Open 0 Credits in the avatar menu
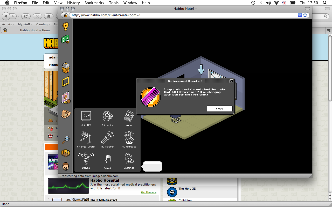This screenshot has height=207, width=332. point(107,119)
